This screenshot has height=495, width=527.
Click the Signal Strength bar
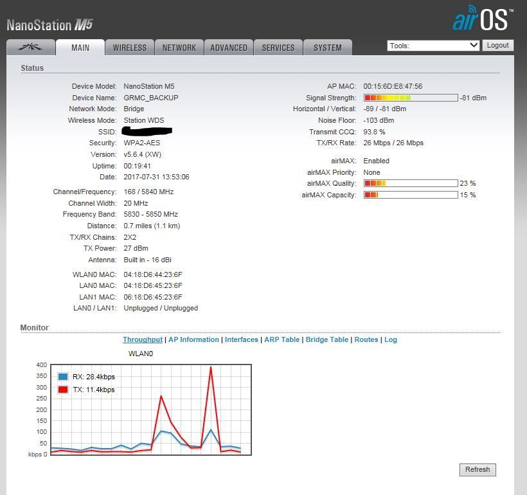tap(411, 98)
